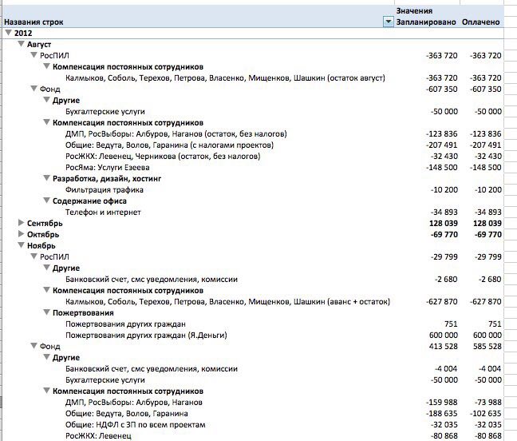Click row РосЯма: Услуги Езеева

point(108,168)
